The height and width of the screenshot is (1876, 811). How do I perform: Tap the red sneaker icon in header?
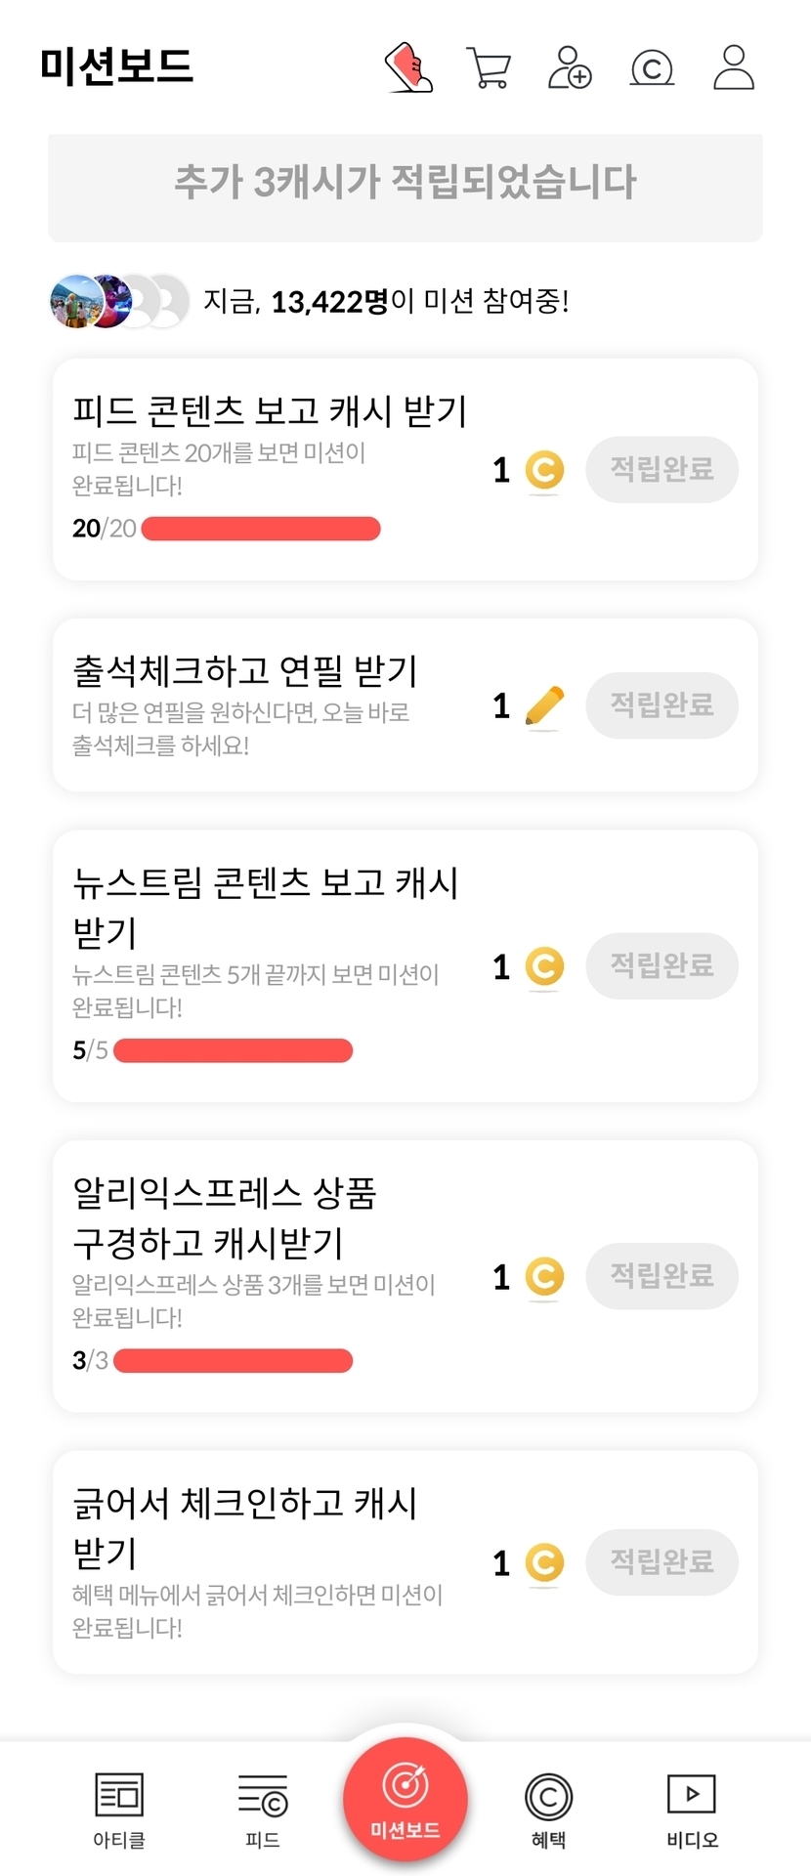[408, 67]
